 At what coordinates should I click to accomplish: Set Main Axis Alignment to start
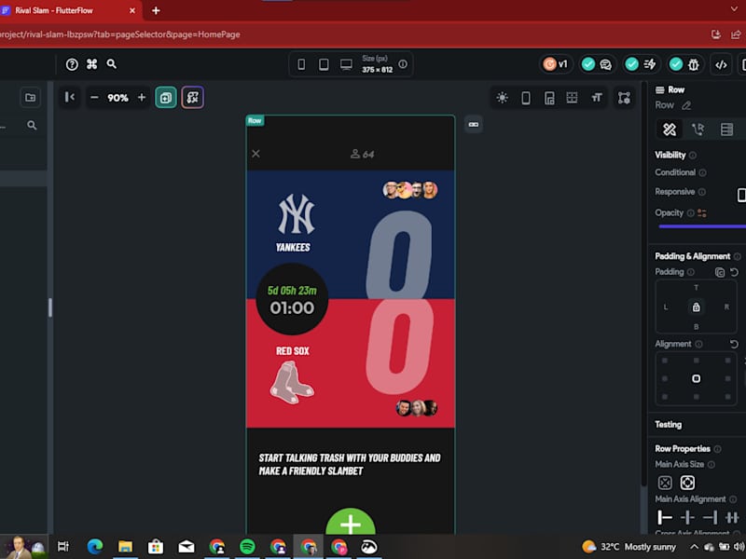(x=665, y=517)
